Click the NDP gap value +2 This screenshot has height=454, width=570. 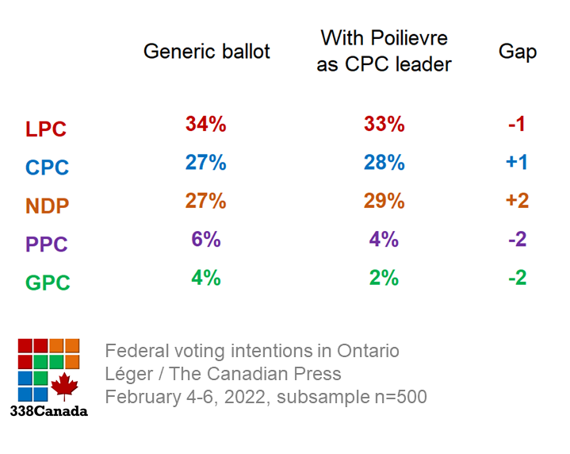517,201
